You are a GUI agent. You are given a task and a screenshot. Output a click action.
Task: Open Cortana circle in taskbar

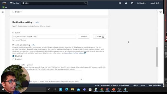[x=49, y=90]
